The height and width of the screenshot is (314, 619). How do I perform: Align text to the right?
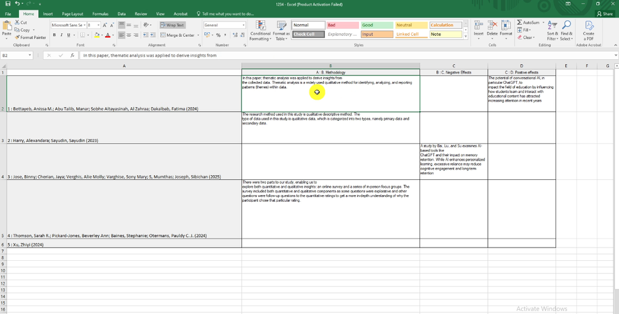(x=136, y=35)
